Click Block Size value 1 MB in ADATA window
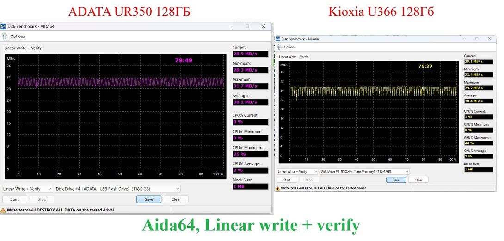The image size is (504, 241). pyautogui.click(x=251, y=187)
